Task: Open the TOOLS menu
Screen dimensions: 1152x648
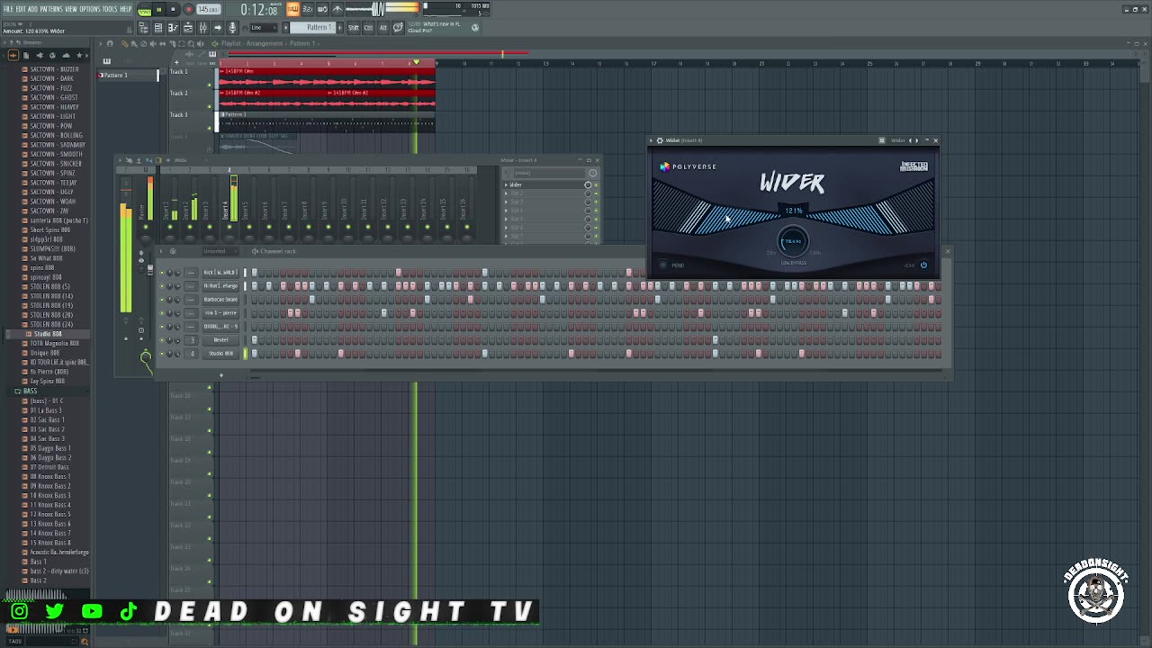Action: pyautogui.click(x=110, y=9)
